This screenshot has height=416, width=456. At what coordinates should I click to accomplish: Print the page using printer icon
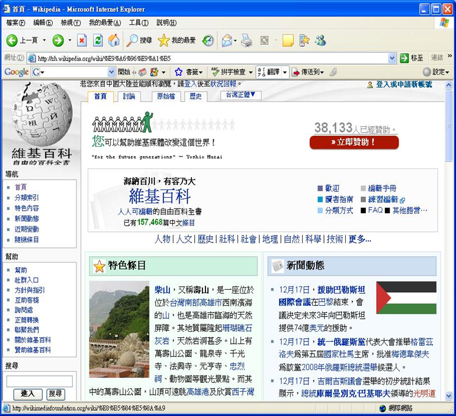[x=246, y=40]
